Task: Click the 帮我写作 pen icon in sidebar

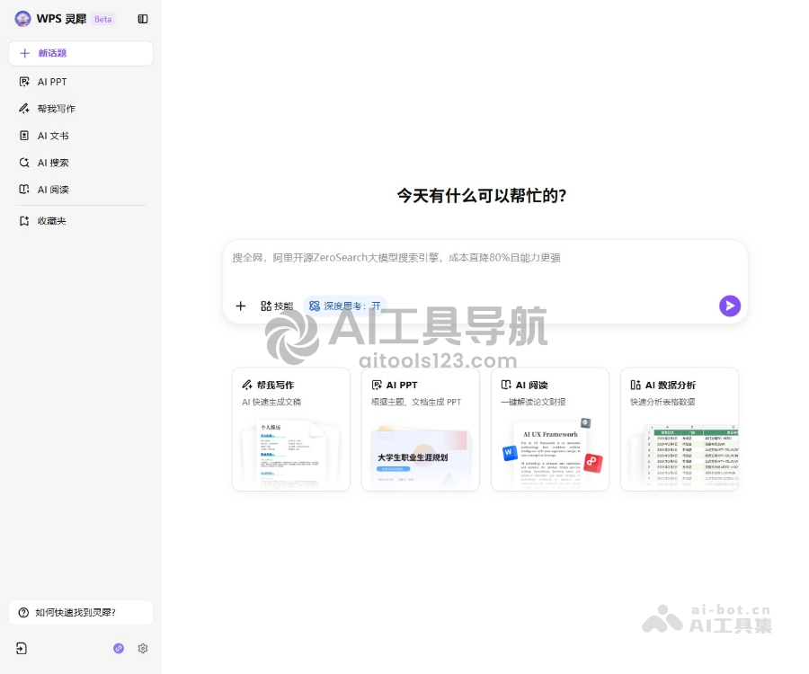Action: point(23,109)
